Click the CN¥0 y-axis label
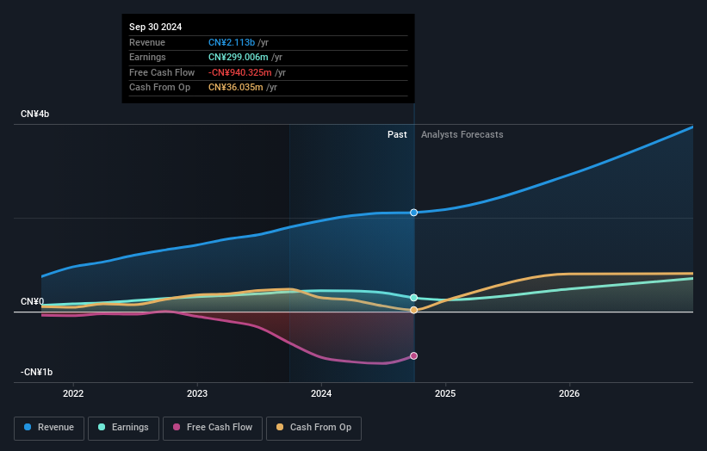Viewport: 707px width, 451px height. coord(32,301)
